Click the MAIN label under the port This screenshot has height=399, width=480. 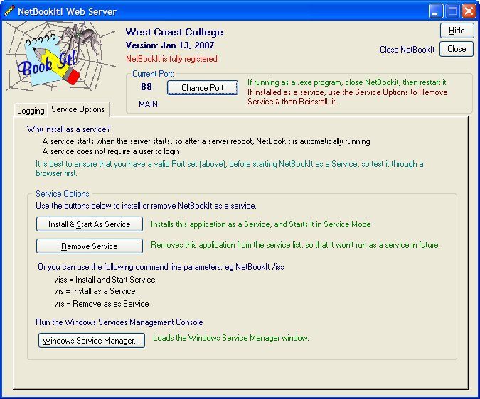point(148,104)
